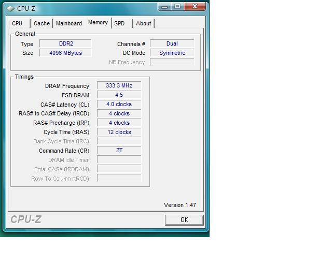Click the tRP 4 clocks value
The image size is (332, 265).
coord(119,123)
